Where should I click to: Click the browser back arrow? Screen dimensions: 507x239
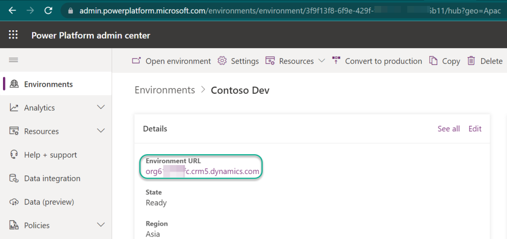coord(12,10)
